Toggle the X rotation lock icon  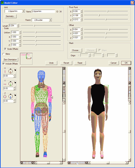15,70
